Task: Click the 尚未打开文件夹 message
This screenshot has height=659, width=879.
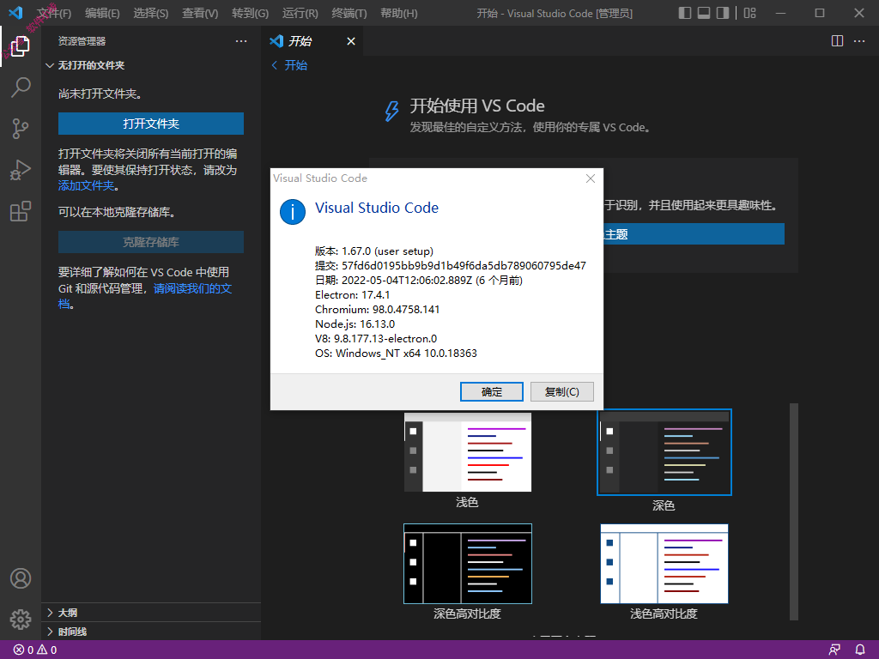Action: (x=100, y=94)
